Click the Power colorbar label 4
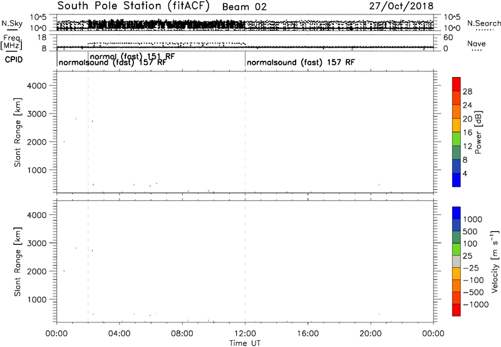This screenshot has height=347, width=501. [465, 173]
